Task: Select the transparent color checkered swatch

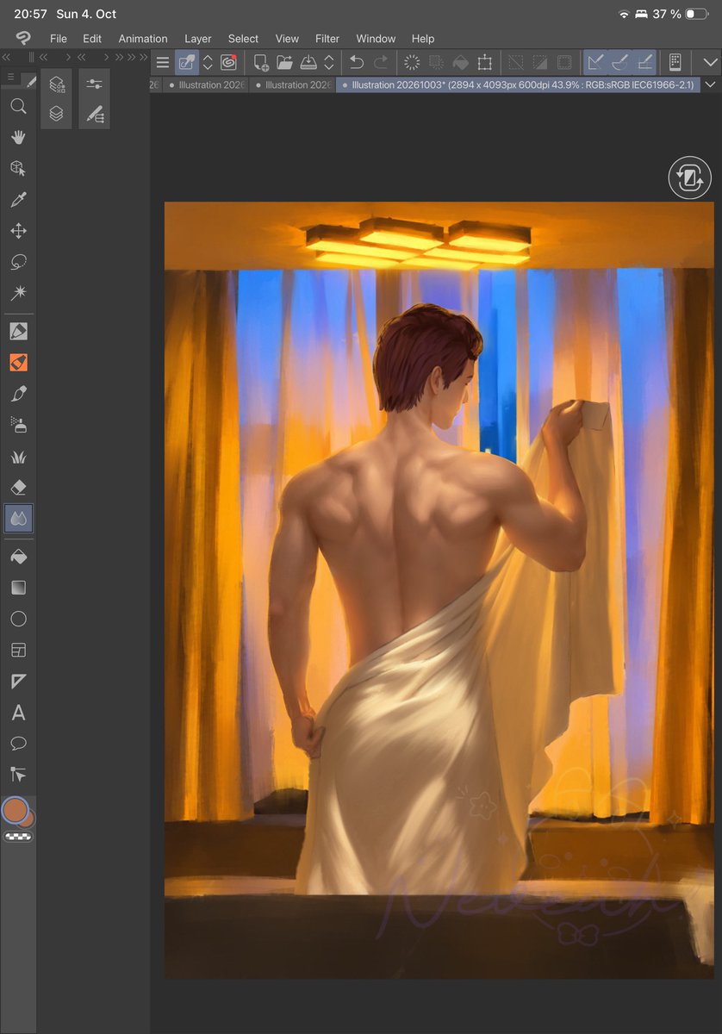Action: pyautogui.click(x=18, y=837)
